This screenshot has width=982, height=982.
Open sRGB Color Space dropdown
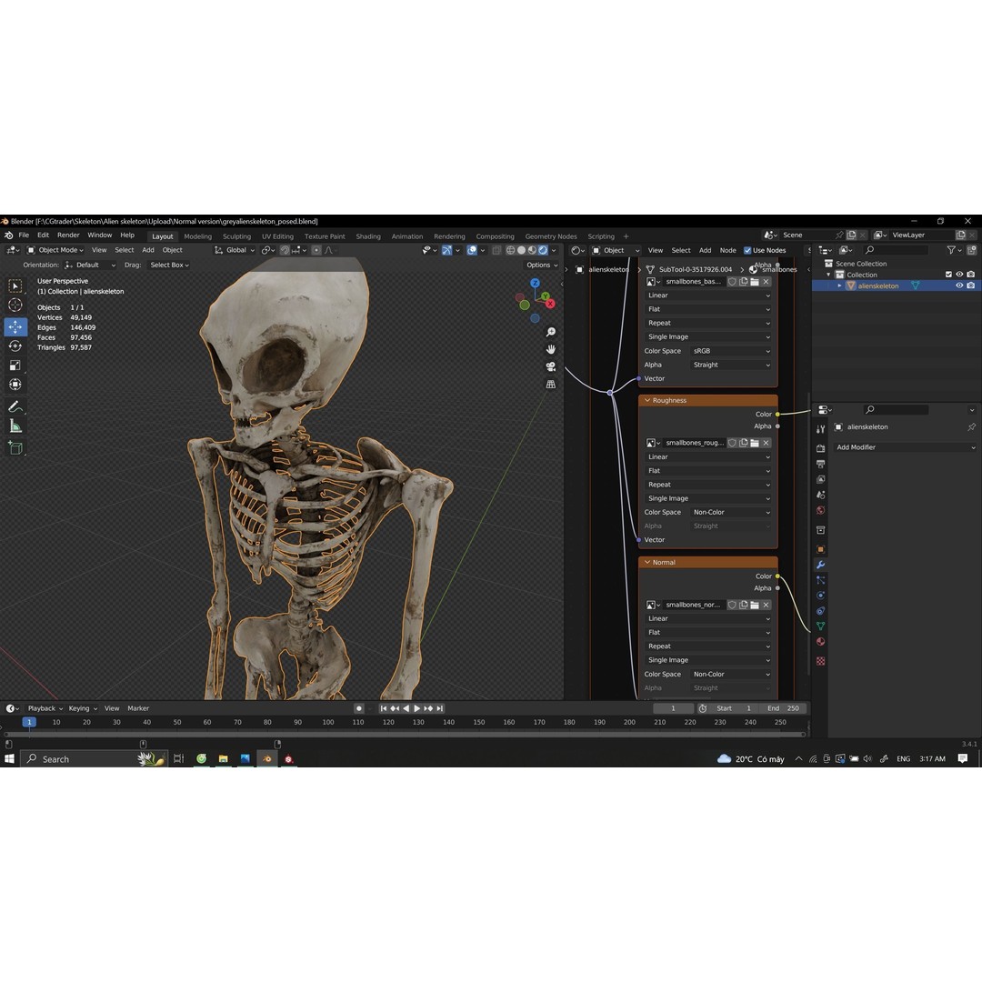pos(731,351)
